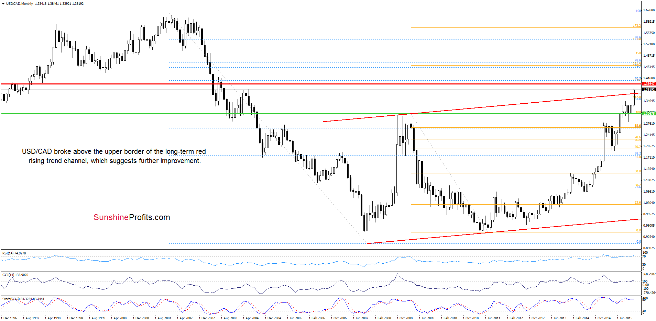
Task: Click the 1.03040 price axis label
Action: click(649, 203)
